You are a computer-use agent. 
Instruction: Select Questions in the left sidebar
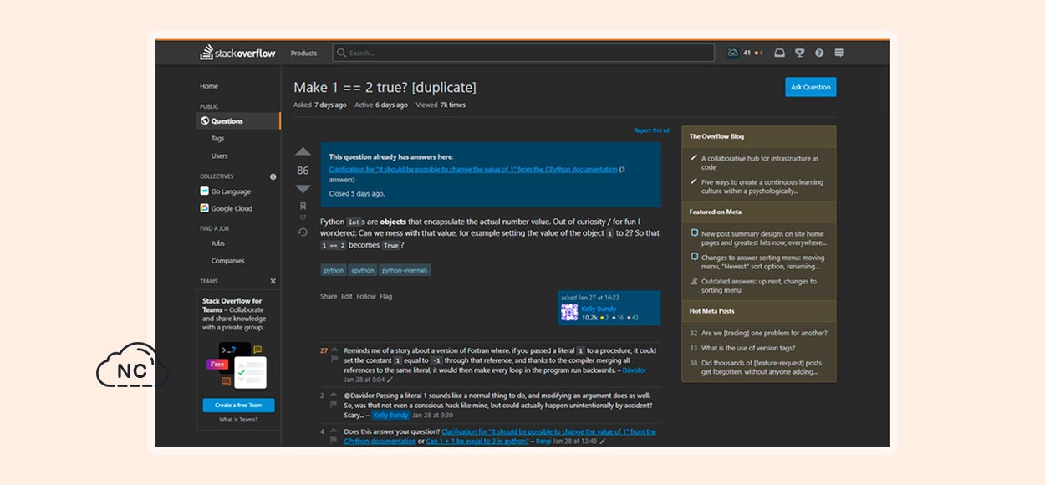239,121
